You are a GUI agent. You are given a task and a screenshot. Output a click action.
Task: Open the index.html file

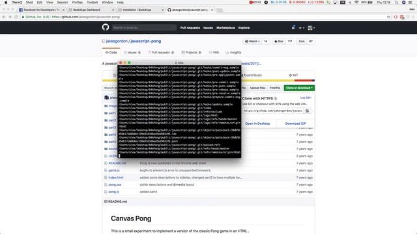click(116, 177)
